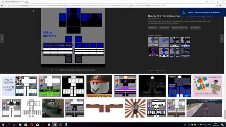
Task: Open the white template on black background thumbnail
Action: [73, 86]
